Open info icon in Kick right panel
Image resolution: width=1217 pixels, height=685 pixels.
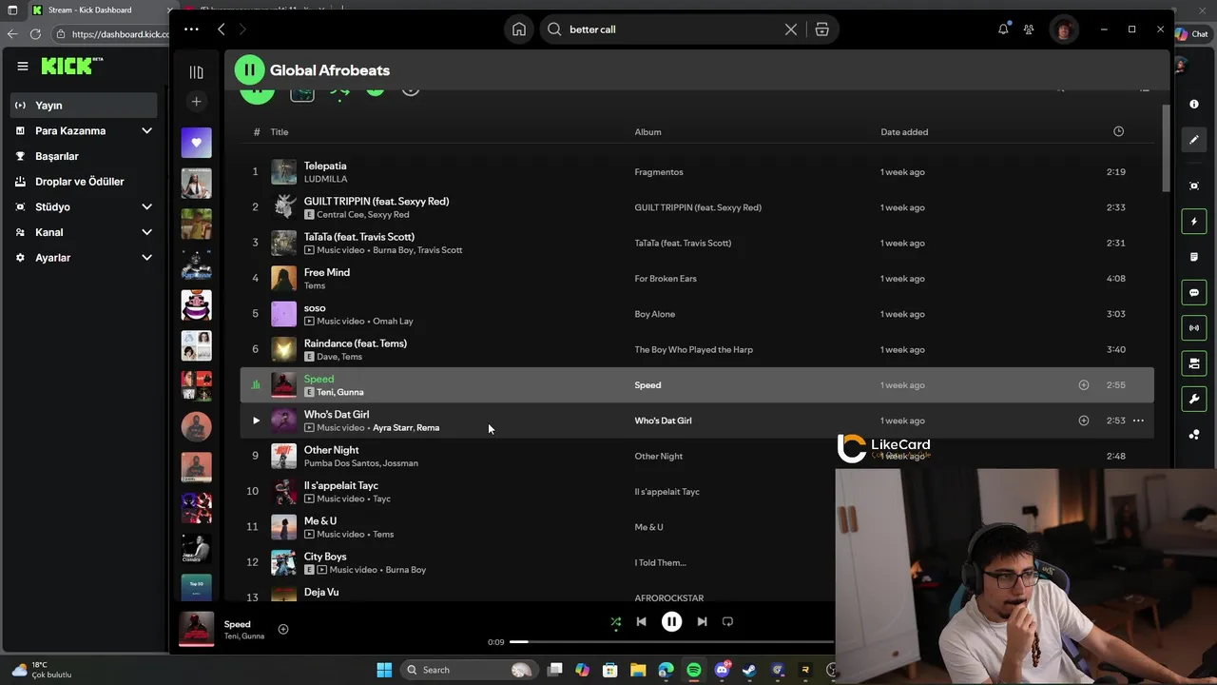pos(1194,104)
